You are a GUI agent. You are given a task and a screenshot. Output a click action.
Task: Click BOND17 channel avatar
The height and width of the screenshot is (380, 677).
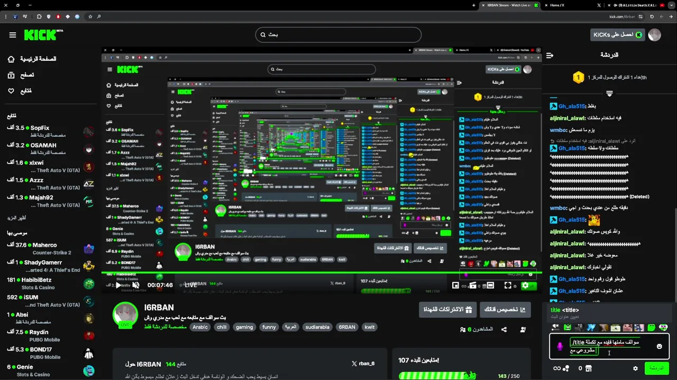pyautogui.click(x=89, y=353)
